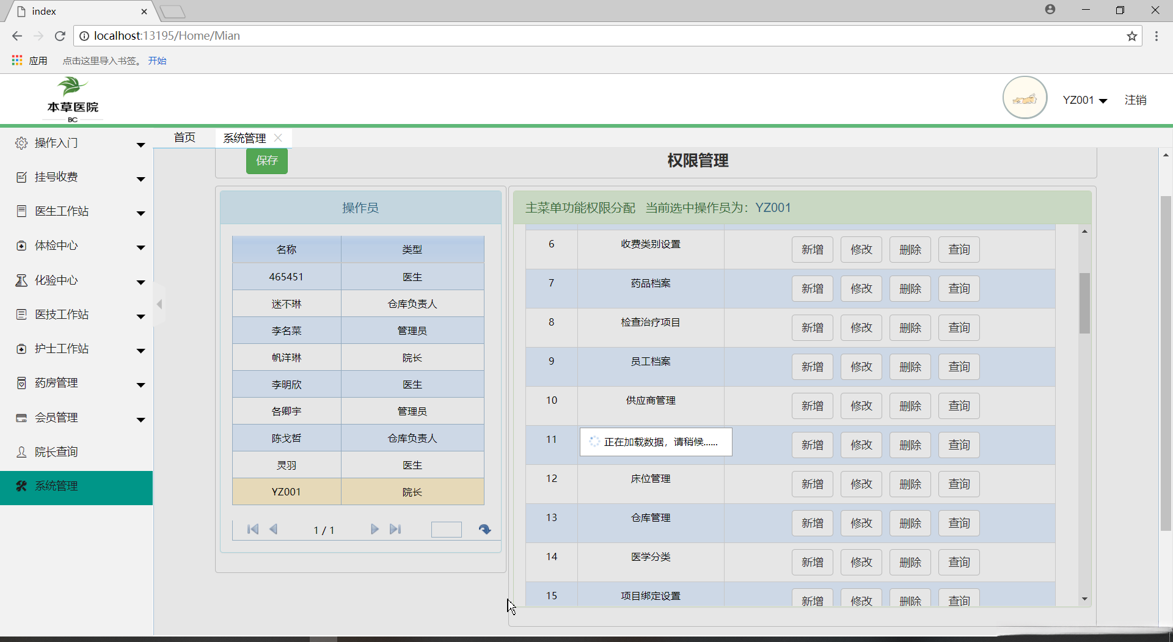Image resolution: width=1173 pixels, height=642 pixels.
Task: Expand the 医技工作站 menu arrow
Action: point(141,316)
